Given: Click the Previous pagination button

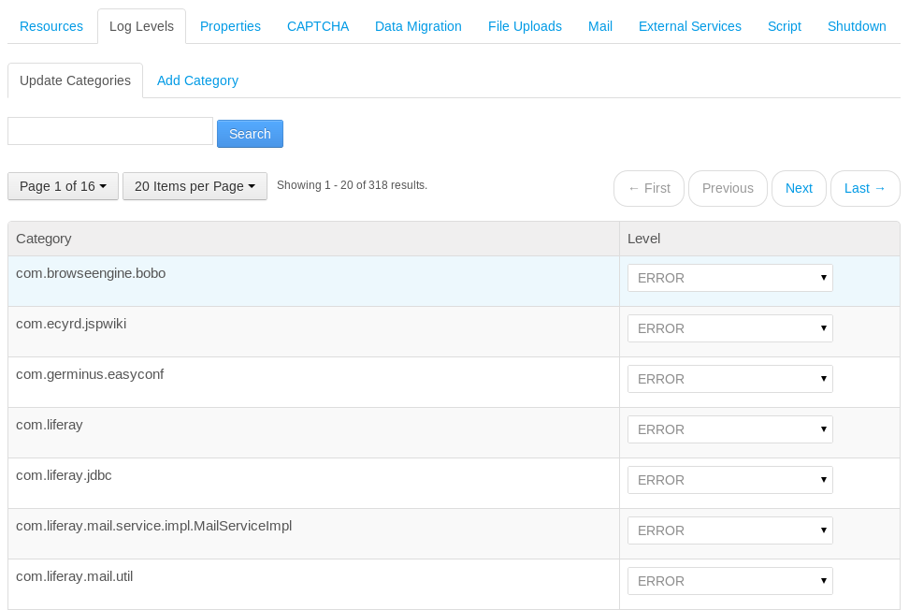Looking at the screenshot, I should 728,188.
